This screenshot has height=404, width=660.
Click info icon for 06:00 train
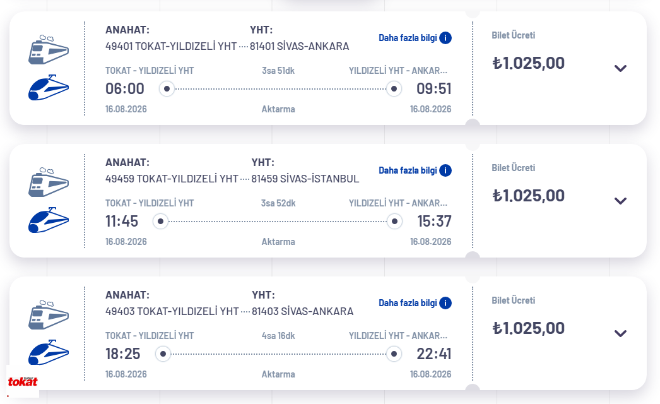tap(445, 38)
